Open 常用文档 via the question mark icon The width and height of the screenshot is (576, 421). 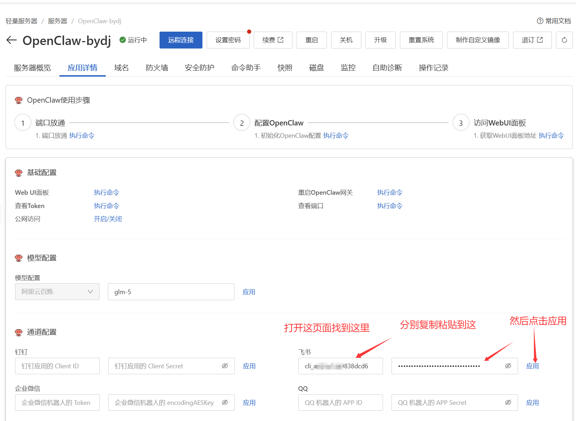(x=540, y=21)
